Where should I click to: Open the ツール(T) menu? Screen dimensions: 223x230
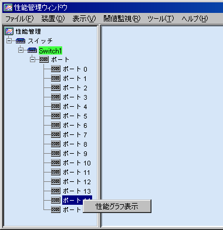click(161, 19)
